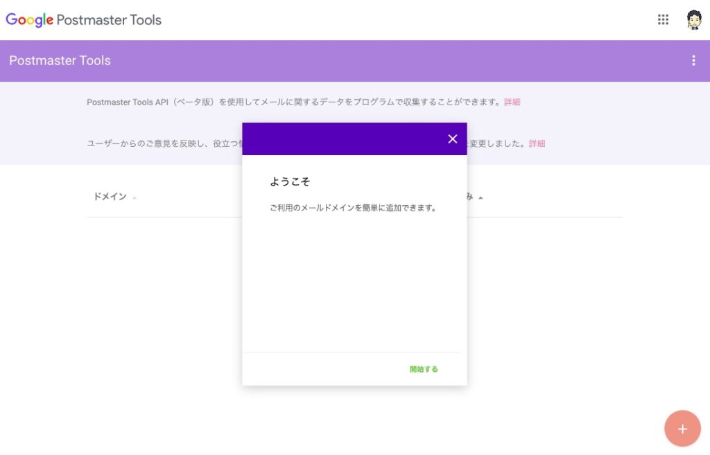Click the 開始する button
The width and height of the screenshot is (710, 455).
(424, 369)
